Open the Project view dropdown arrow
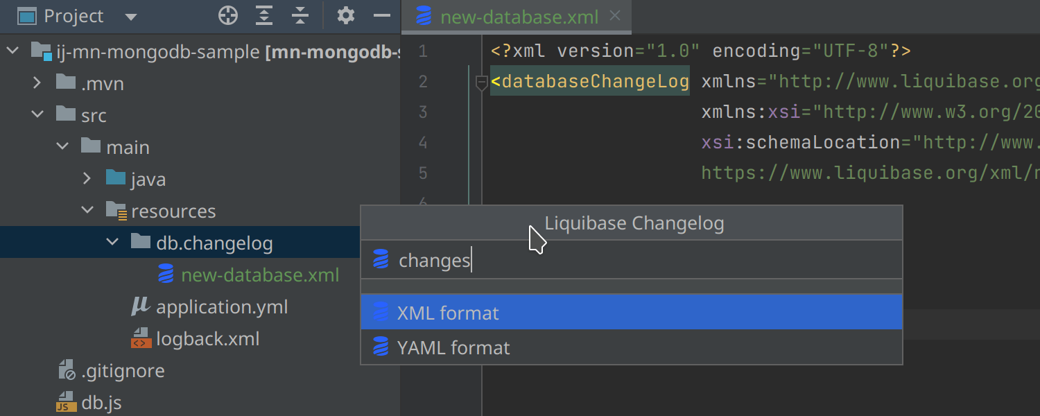This screenshot has width=1040, height=416. point(131,17)
